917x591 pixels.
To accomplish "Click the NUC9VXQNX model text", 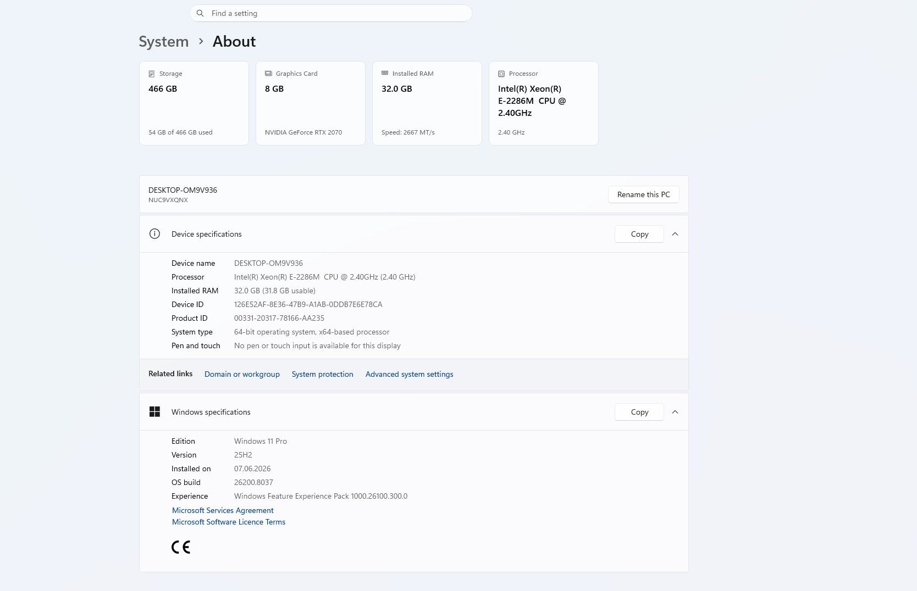I will tap(168, 200).
